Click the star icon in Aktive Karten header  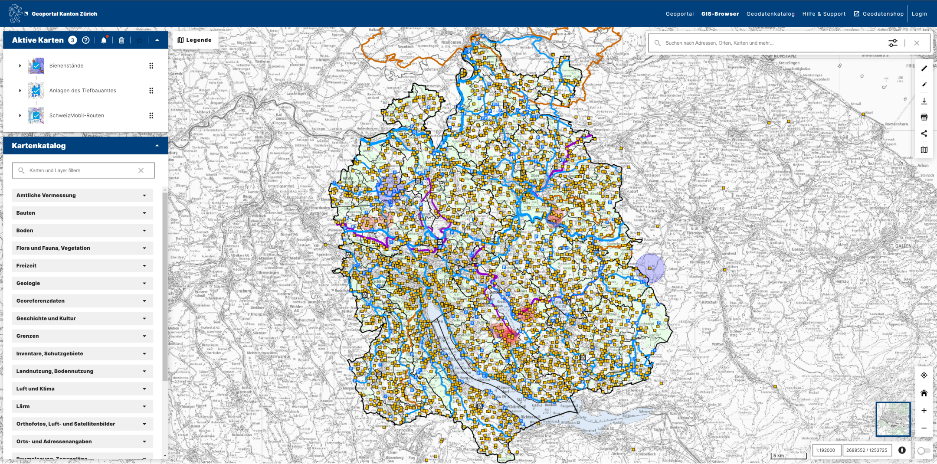coord(139,40)
